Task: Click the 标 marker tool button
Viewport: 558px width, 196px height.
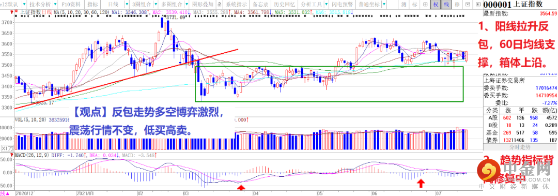Action: (414, 4)
